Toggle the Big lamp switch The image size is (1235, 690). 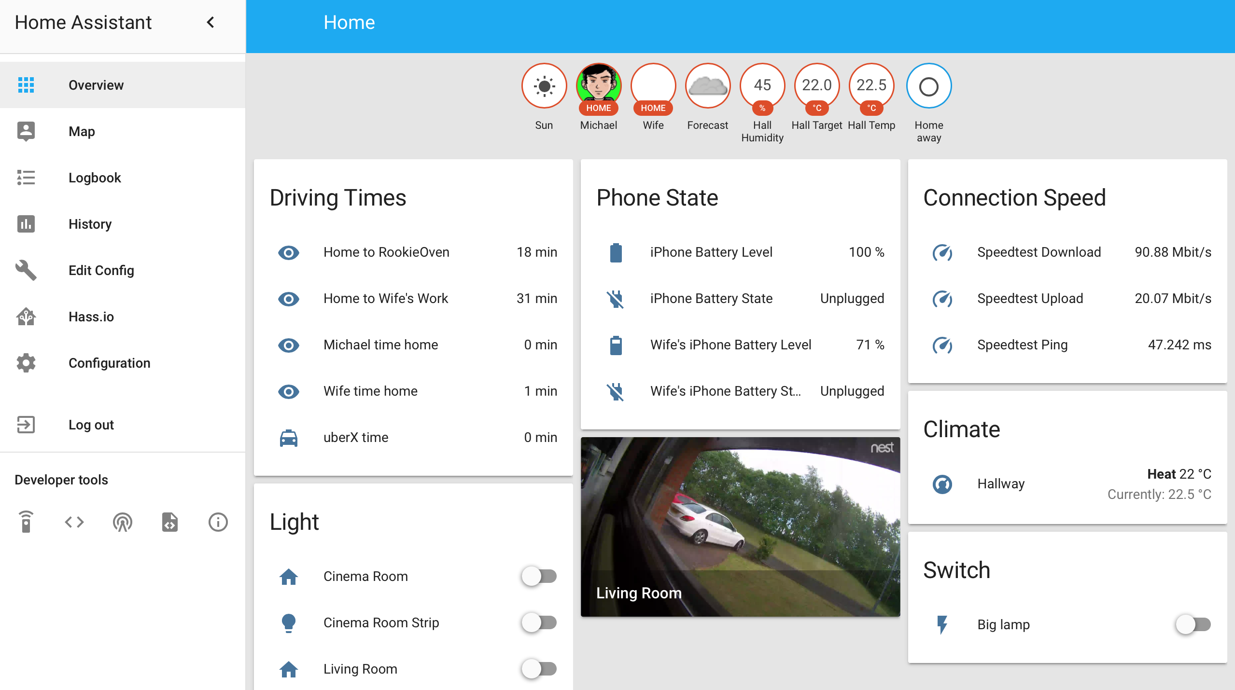tap(1193, 624)
